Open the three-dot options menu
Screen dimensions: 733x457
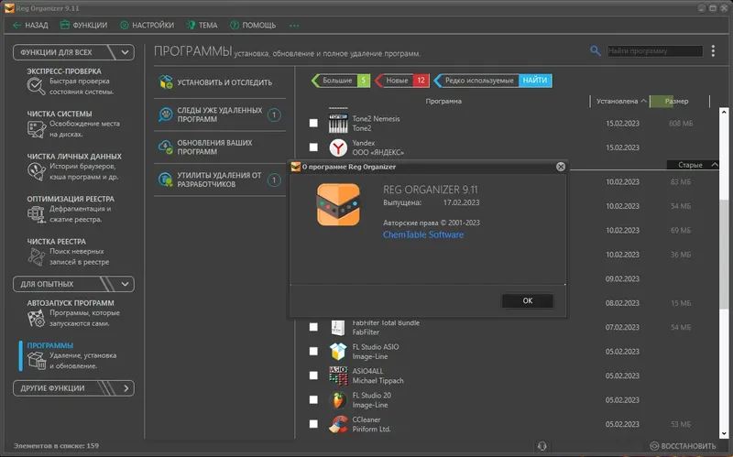tap(713, 50)
